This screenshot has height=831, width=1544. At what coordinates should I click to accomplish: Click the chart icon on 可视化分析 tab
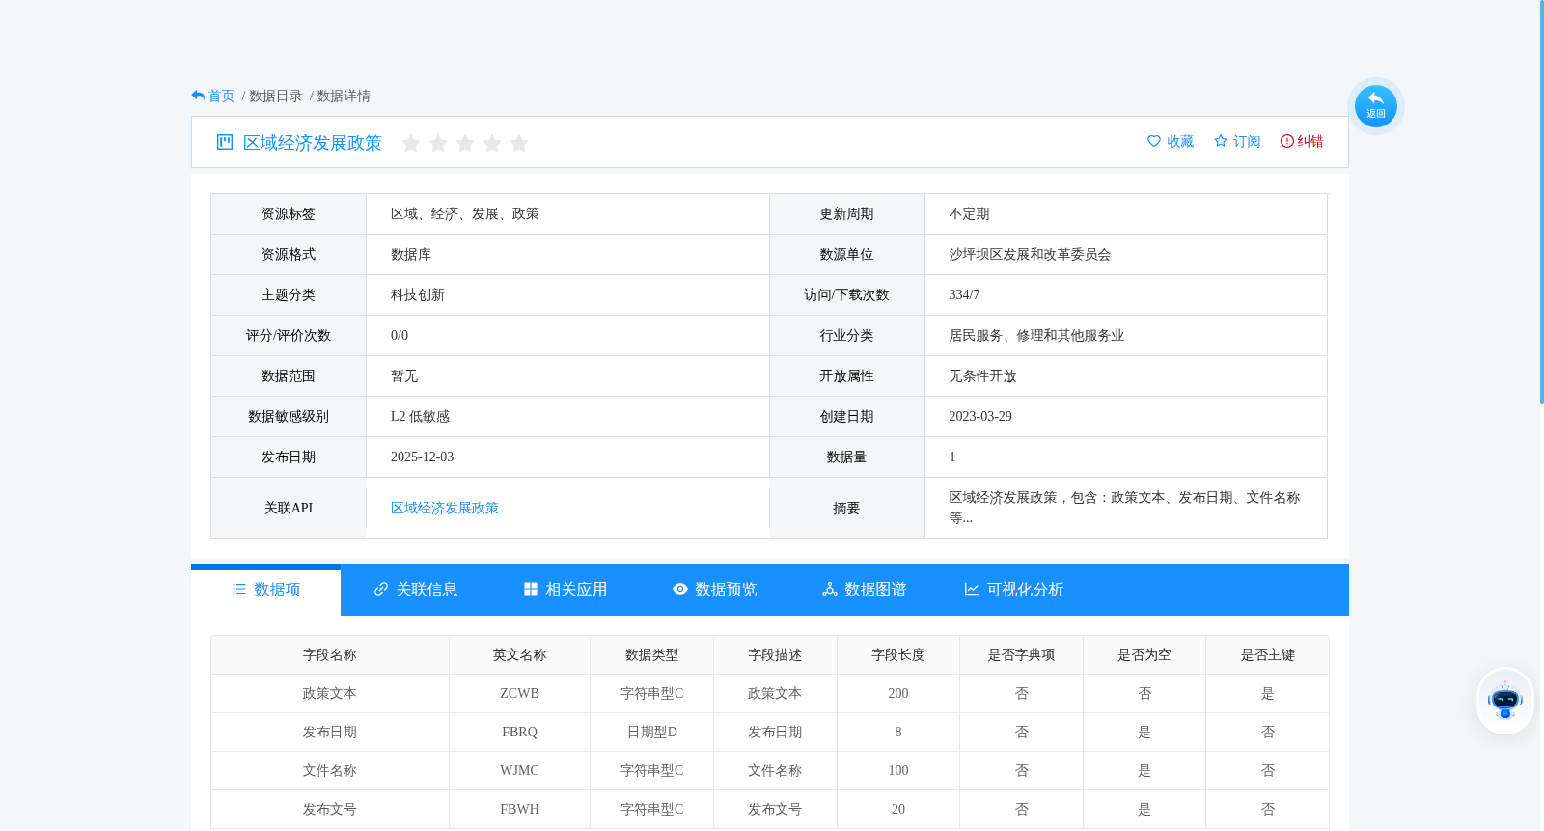pyautogui.click(x=972, y=589)
